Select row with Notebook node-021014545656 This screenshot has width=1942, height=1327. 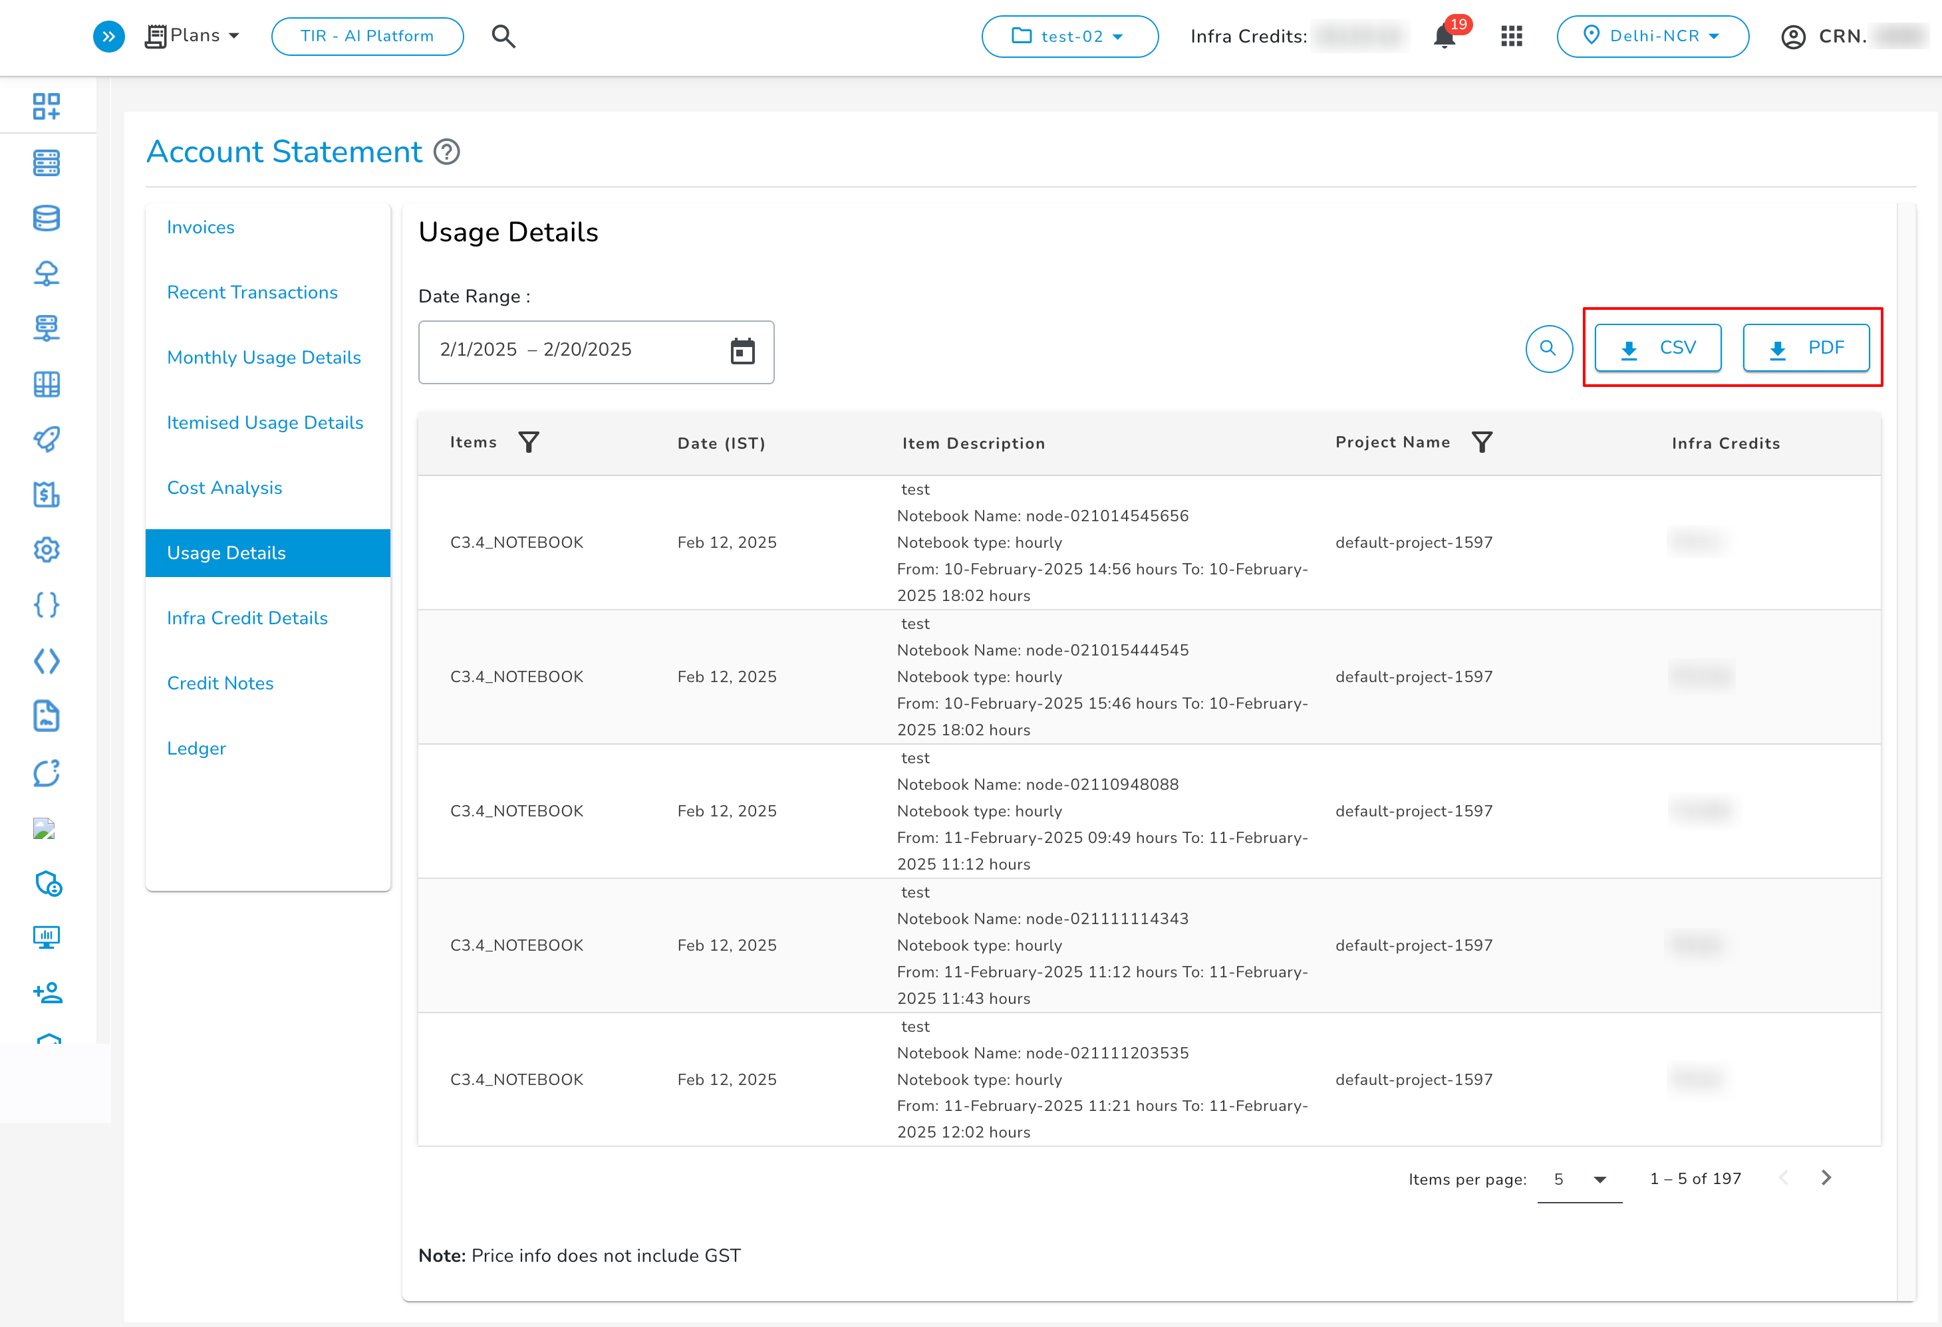point(1149,543)
